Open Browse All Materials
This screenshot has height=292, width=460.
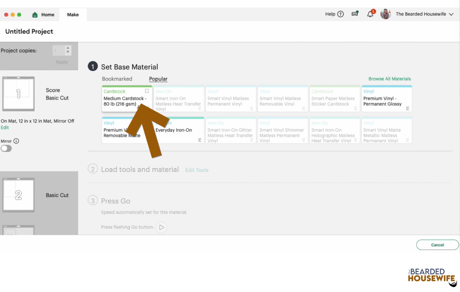390,79
